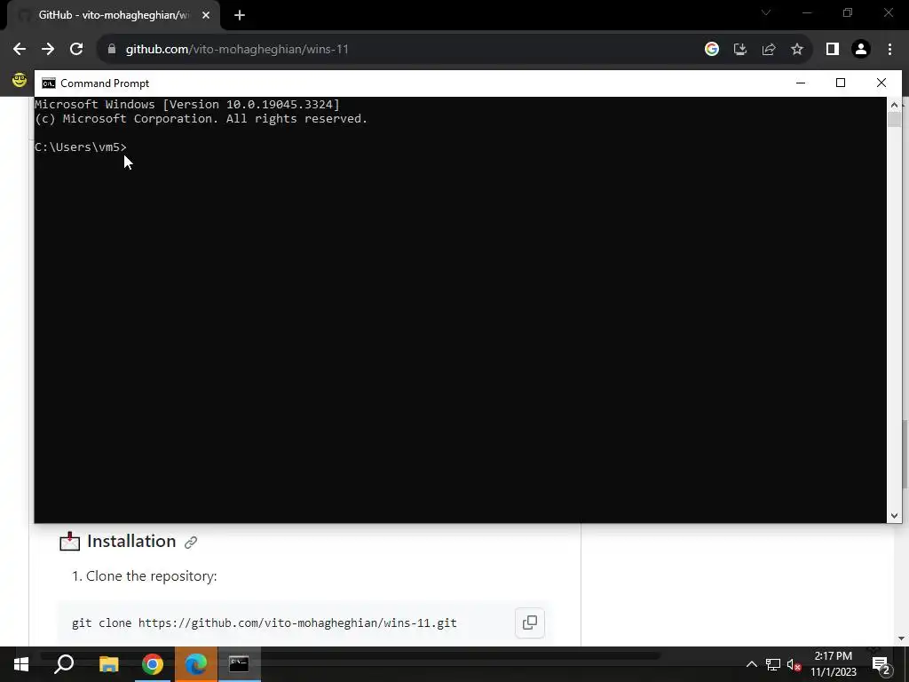The height and width of the screenshot is (682, 909).
Task: Click the Installation heading anchor link icon
Action: coord(191,543)
